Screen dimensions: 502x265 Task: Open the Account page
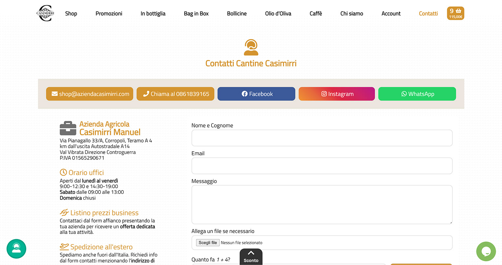point(391,13)
